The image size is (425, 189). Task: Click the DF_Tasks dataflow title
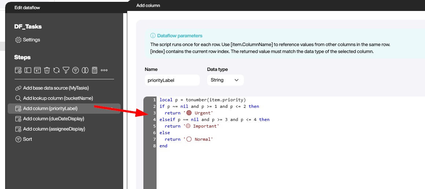(28, 27)
